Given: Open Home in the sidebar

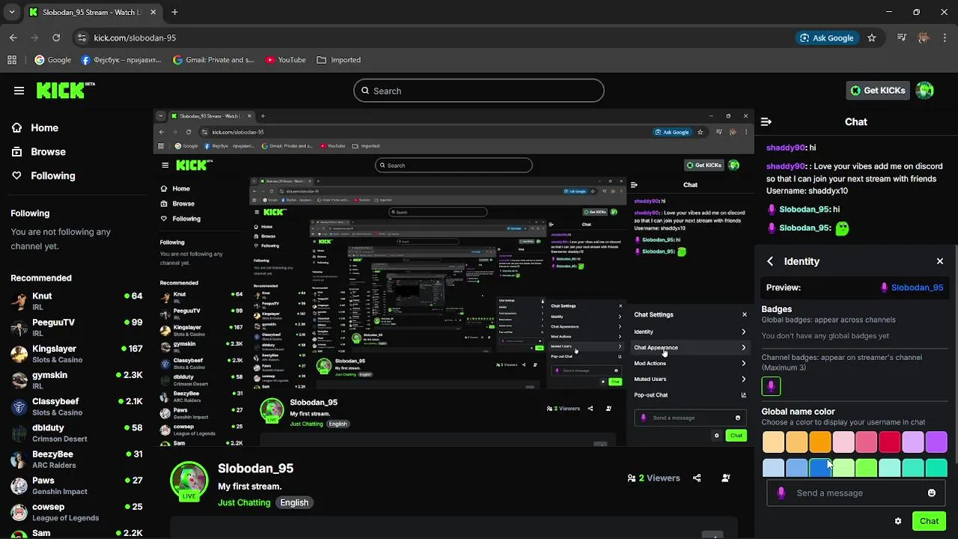Looking at the screenshot, I should [45, 128].
